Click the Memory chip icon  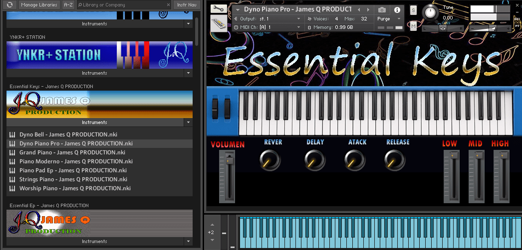pyautogui.click(x=309, y=27)
